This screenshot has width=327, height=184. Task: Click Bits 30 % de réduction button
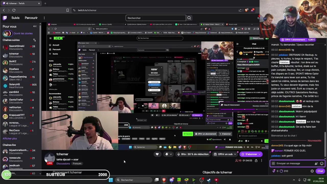193,154
